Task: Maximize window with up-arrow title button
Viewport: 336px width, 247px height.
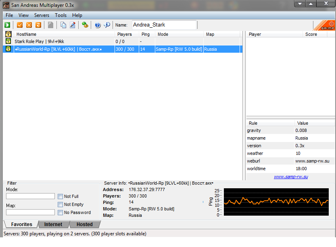Action: point(311,4)
